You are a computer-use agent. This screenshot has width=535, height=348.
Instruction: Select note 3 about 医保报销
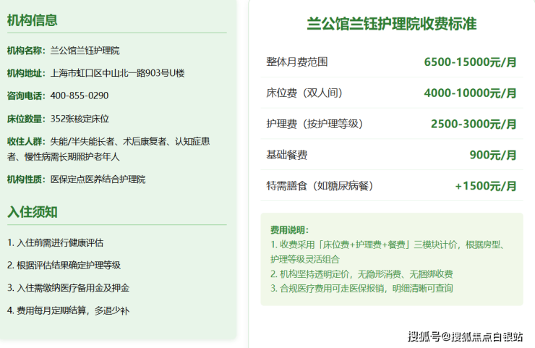pyautogui.click(x=361, y=288)
